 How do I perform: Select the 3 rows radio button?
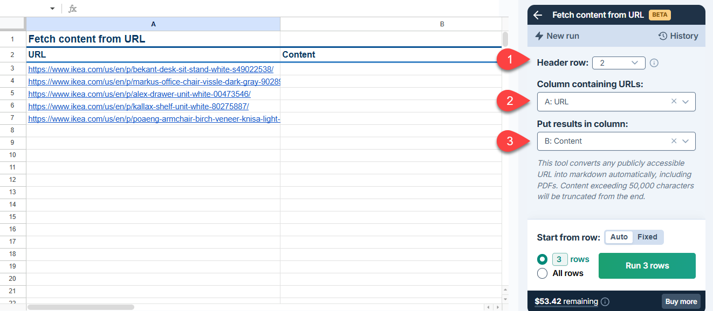[541, 259]
